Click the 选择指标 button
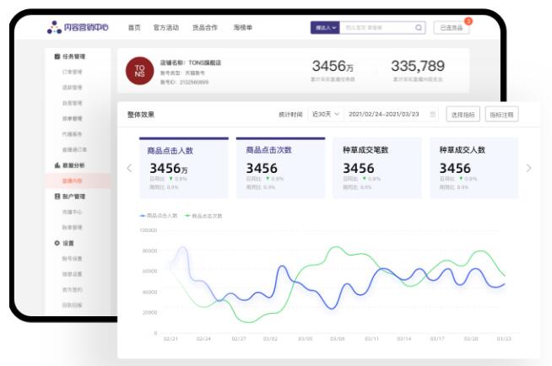Image resolution: width=552 pixels, height=366 pixels. [x=463, y=114]
